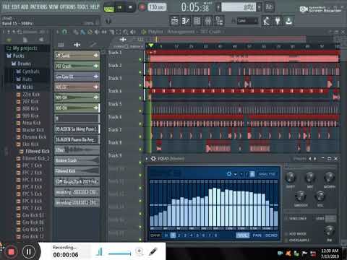Toggle OVERSAMPLE option in EQUO

point(297,240)
